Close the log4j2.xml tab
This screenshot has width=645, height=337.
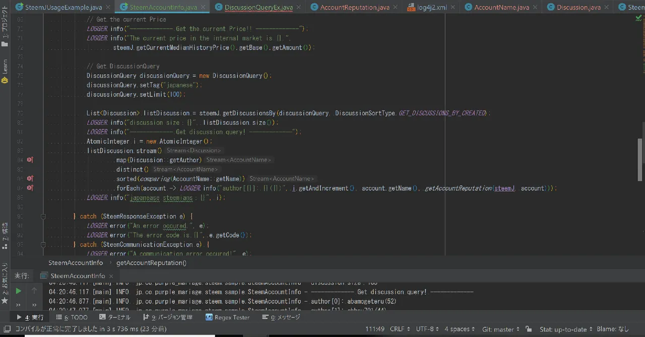pos(452,8)
